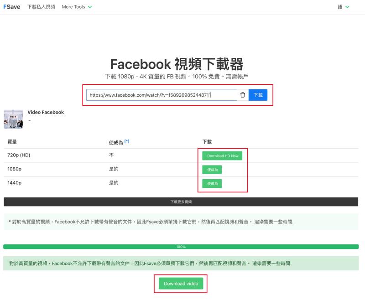This screenshot has height=300, width=365.
Task: Click 使成為 for 1440p quality
Action: tap(211, 183)
